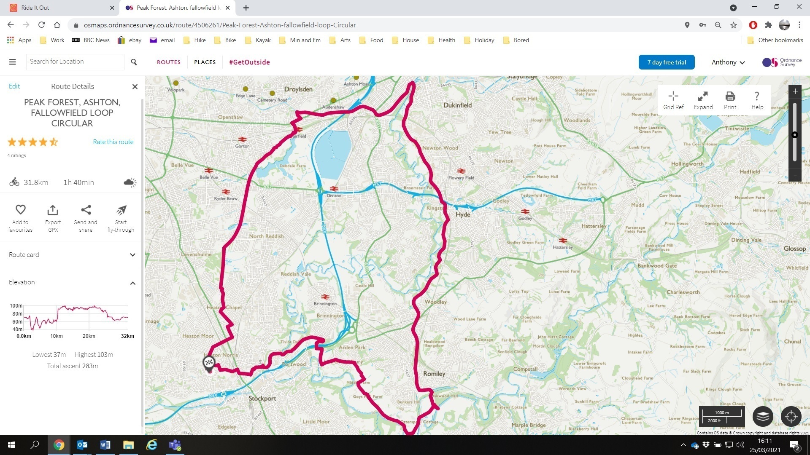Click the Edit route link
The height and width of the screenshot is (455, 810).
point(14,86)
